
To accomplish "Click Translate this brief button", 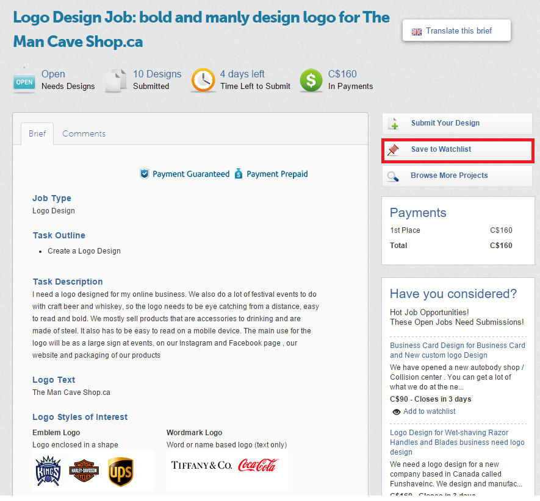I will [x=456, y=30].
